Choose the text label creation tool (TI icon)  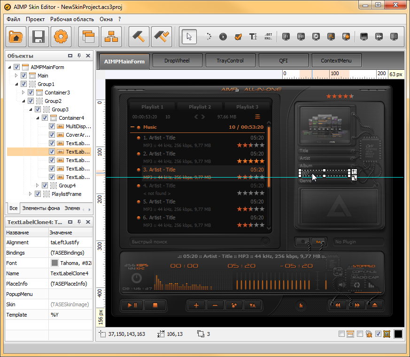click(253, 37)
